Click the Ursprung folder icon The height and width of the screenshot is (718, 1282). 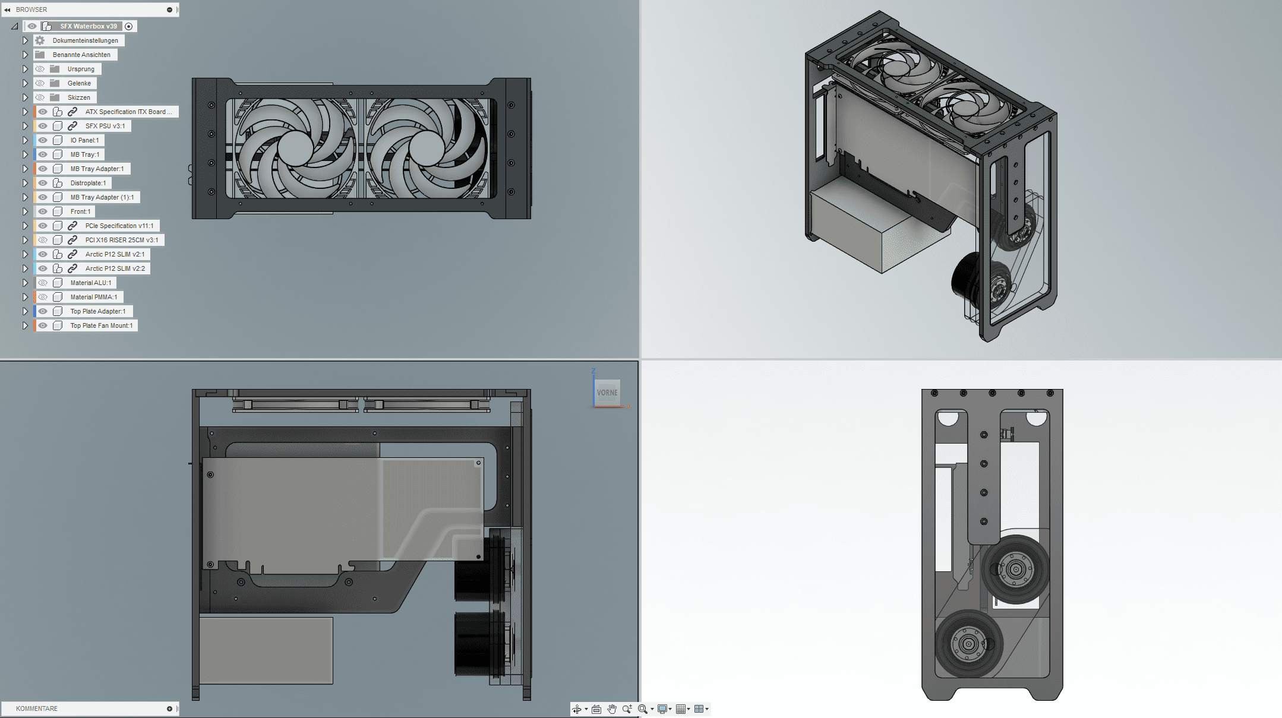click(x=55, y=69)
